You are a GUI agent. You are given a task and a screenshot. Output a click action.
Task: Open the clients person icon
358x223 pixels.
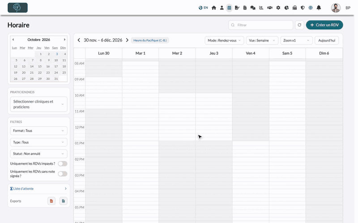click(x=222, y=8)
